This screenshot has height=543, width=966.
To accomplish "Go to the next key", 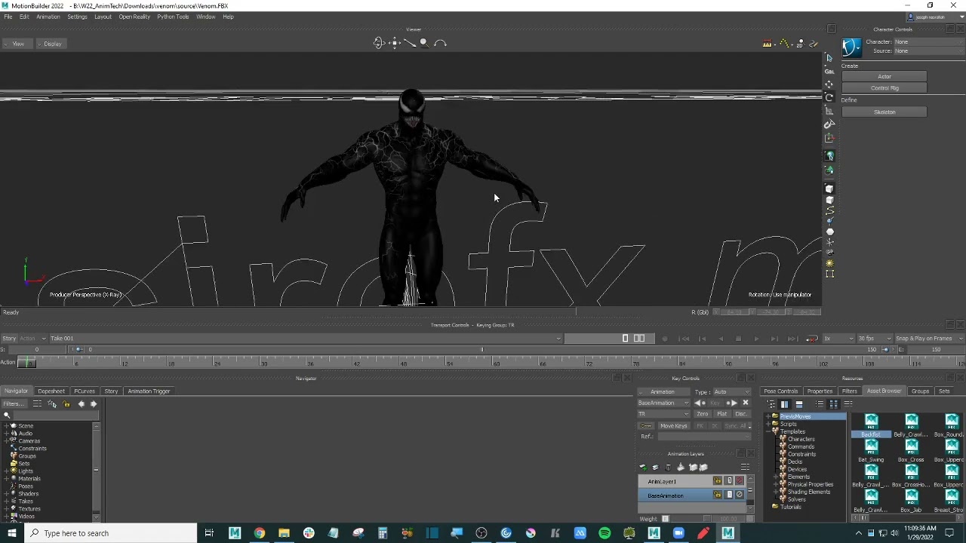I will pyautogui.click(x=731, y=403).
